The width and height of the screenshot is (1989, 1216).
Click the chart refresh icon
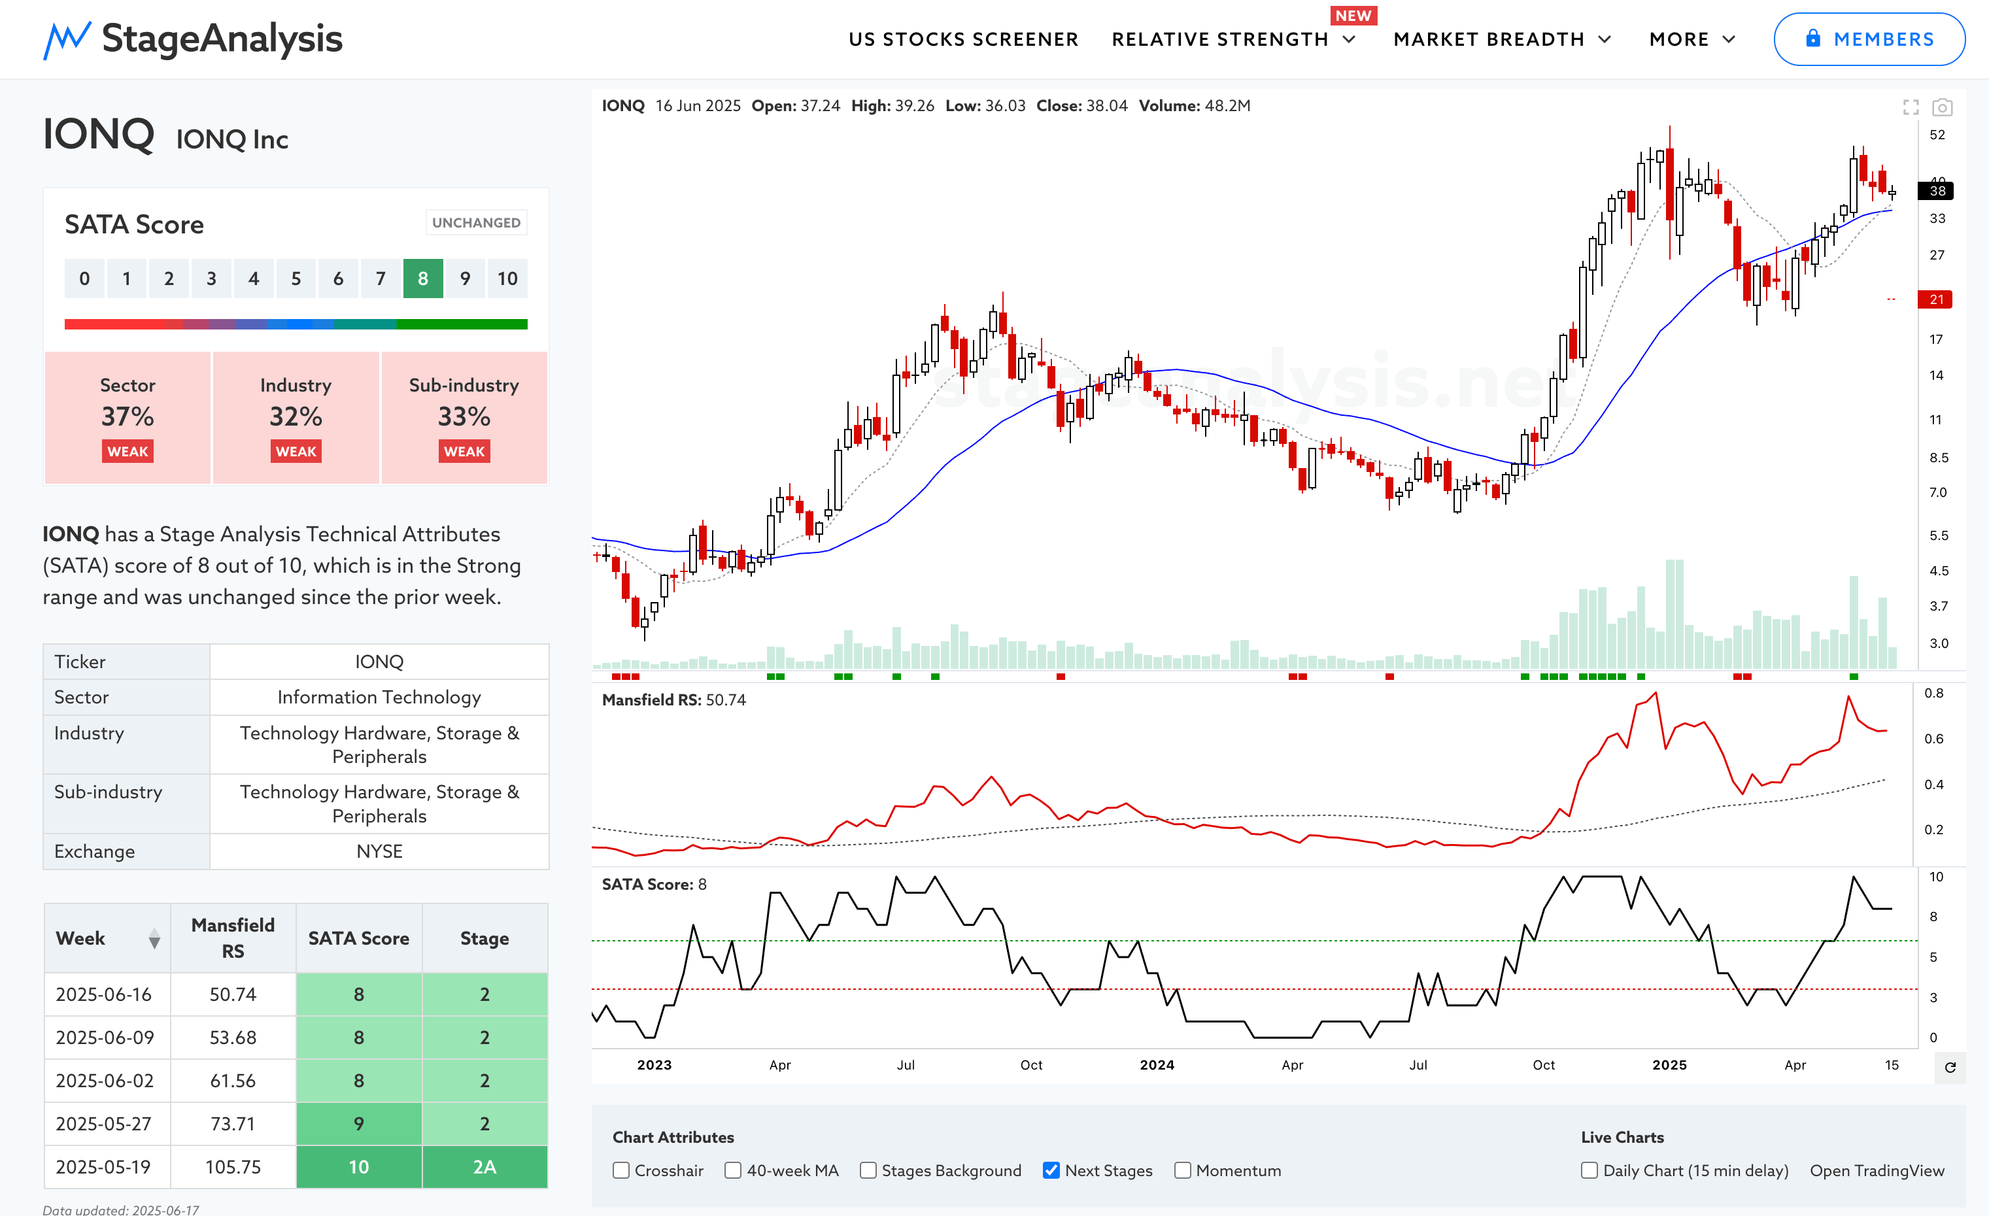coord(1950,1068)
